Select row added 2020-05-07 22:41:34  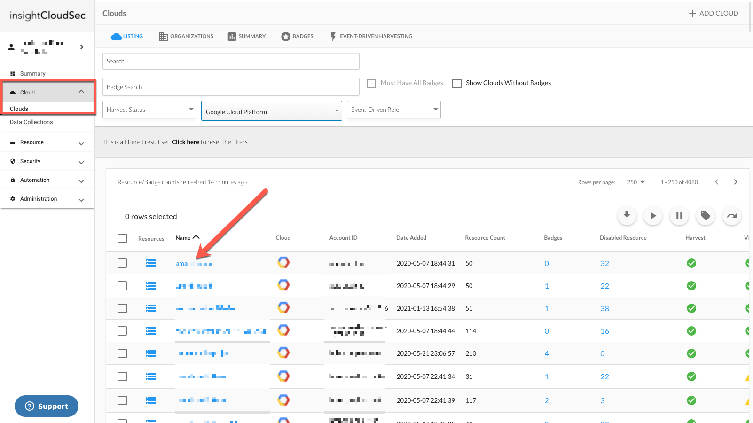(x=122, y=376)
